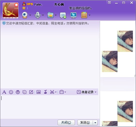Viewport: 136px width, 127px height.
Task: Open the window menu dropdown in title bar
Action: pos(109,3)
